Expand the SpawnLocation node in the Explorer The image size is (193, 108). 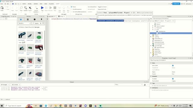pos(153,26)
